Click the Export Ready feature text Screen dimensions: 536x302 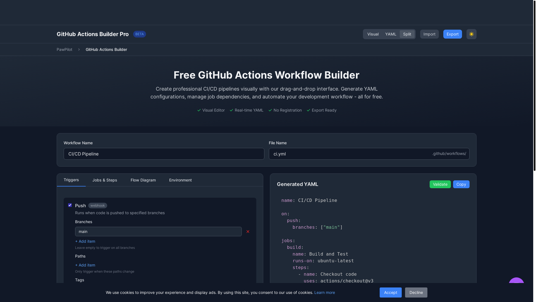324,110
